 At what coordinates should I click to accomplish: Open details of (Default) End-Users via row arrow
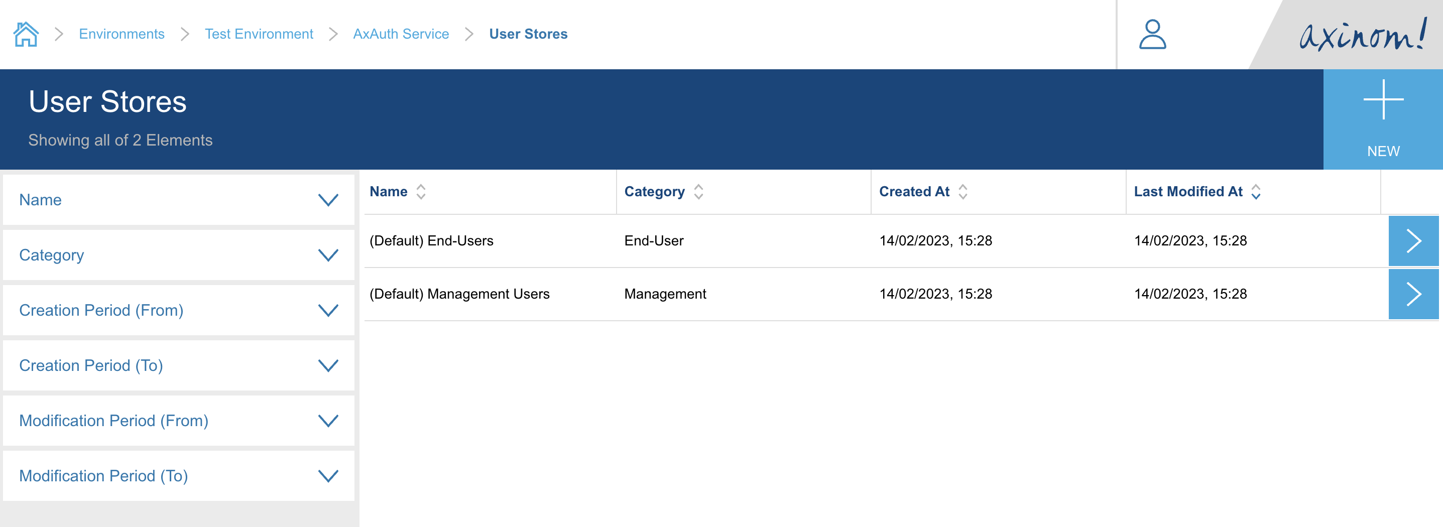coord(1413,240)
